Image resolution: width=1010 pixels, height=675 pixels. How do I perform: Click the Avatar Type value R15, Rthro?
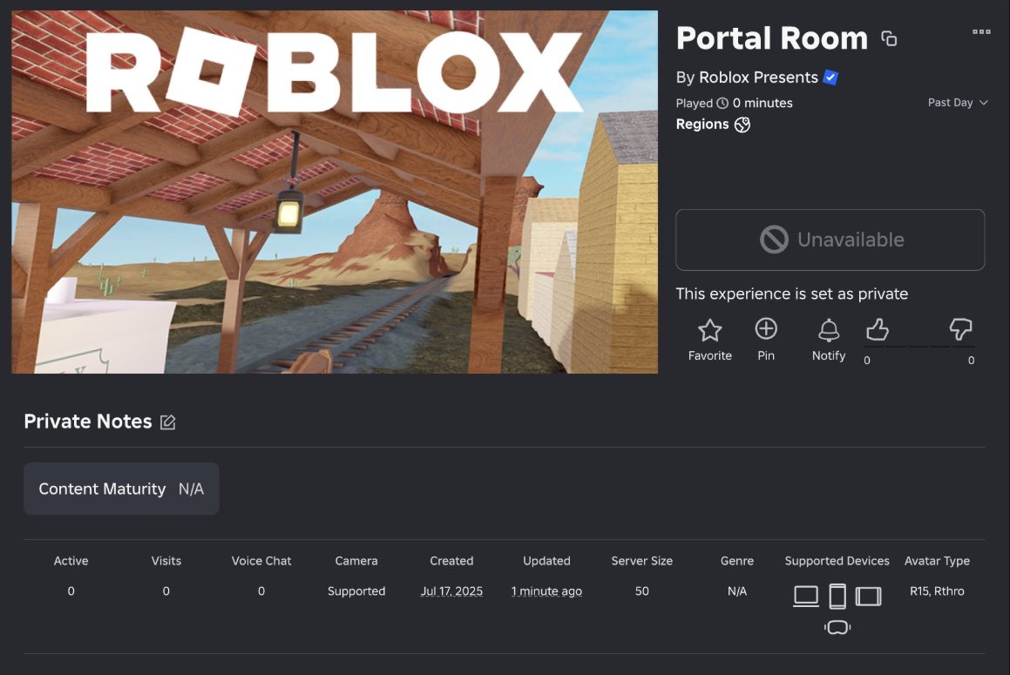pyautogui.click(x=937, y=591)
